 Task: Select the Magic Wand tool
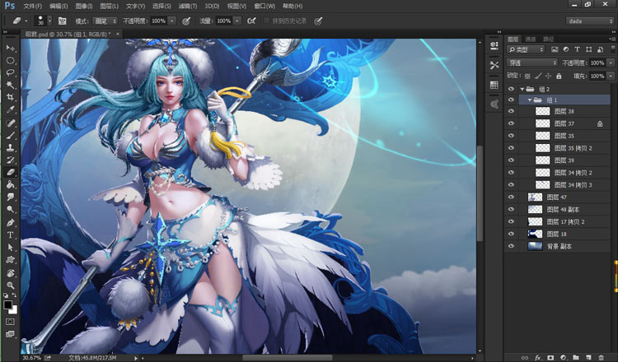10,85
